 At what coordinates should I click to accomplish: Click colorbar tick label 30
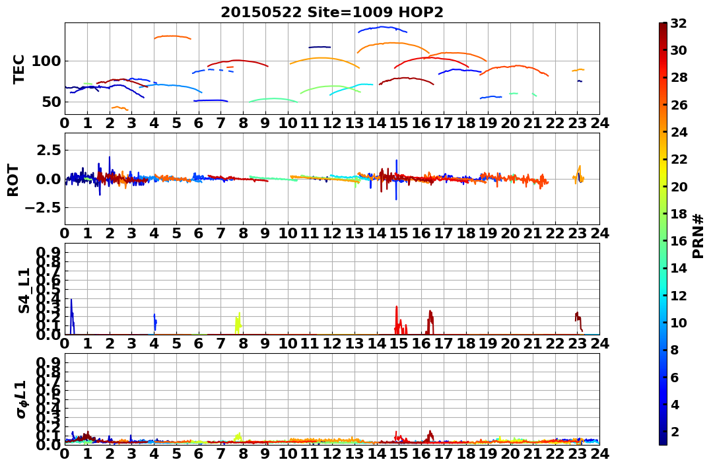(679, 50)
